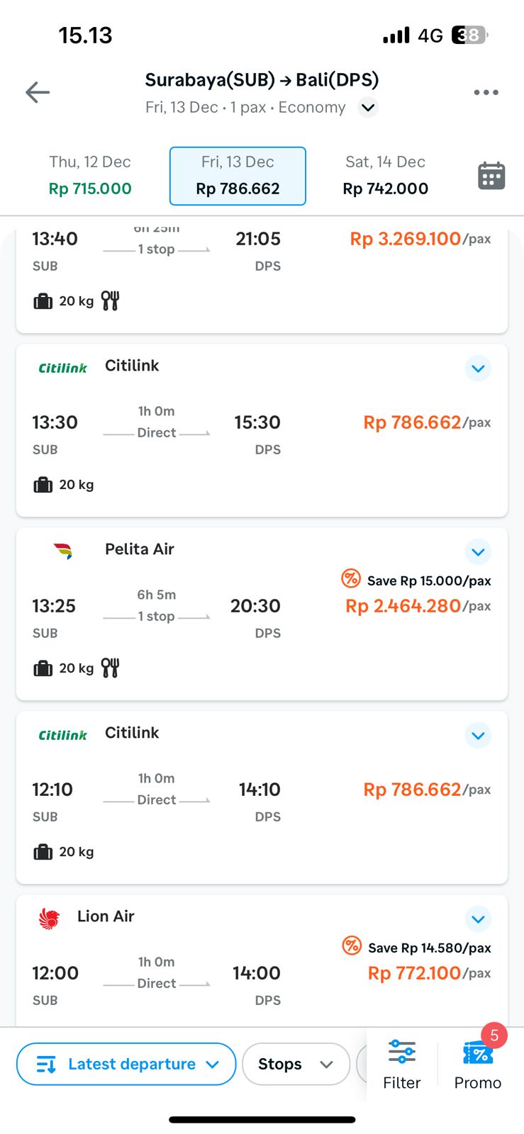Open the Stops filter dropdown
Viewport: 524px width, 1134px height.
pos(296,1064)
